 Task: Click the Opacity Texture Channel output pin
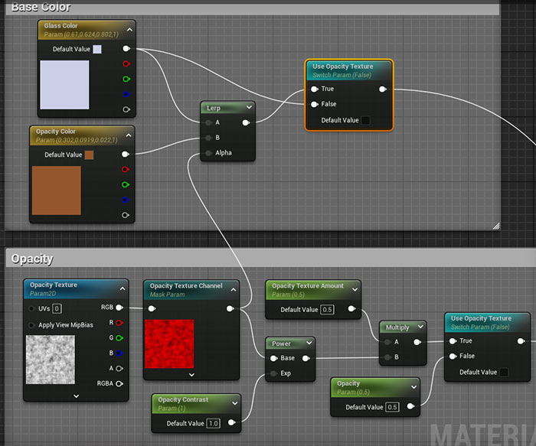tap(231, 309)
